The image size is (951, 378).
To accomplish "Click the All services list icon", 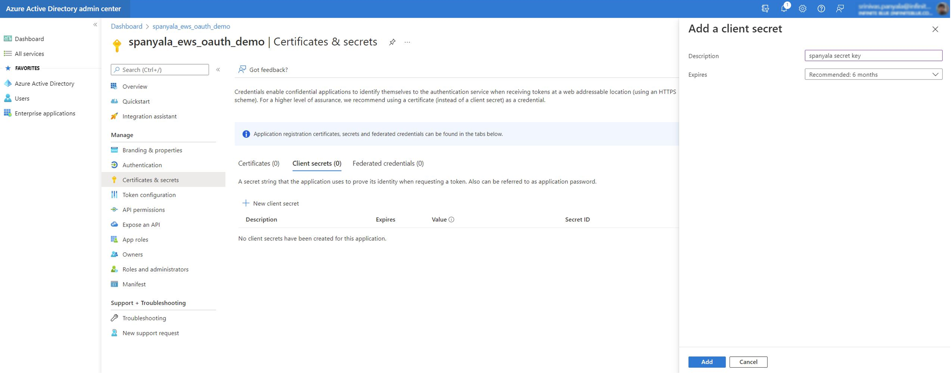I will [x=7, y=54].
